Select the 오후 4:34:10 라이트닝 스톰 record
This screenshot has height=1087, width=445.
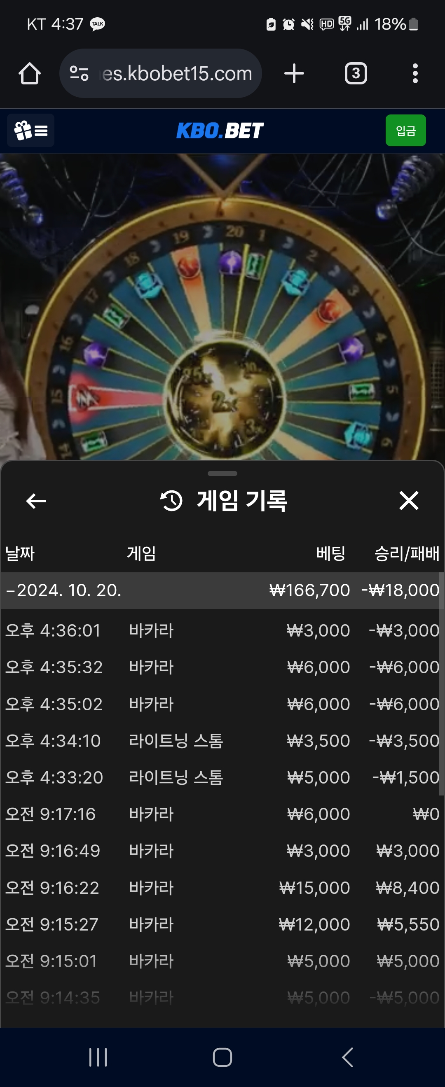pyautogui.click(x=222, y=741)
